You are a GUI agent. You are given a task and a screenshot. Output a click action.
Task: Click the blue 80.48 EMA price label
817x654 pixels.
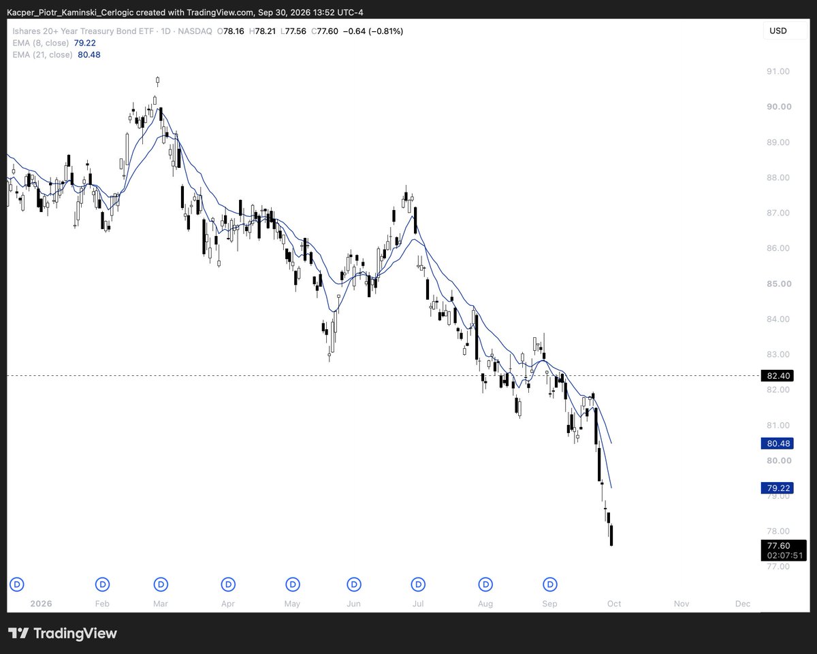point(778,443)
